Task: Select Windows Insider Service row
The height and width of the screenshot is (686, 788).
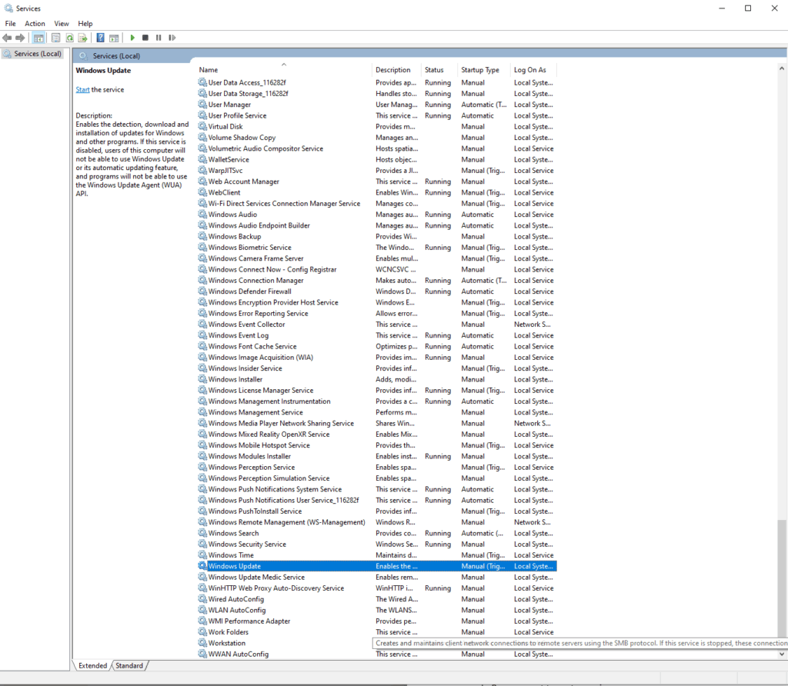Action: coord(377,368)
